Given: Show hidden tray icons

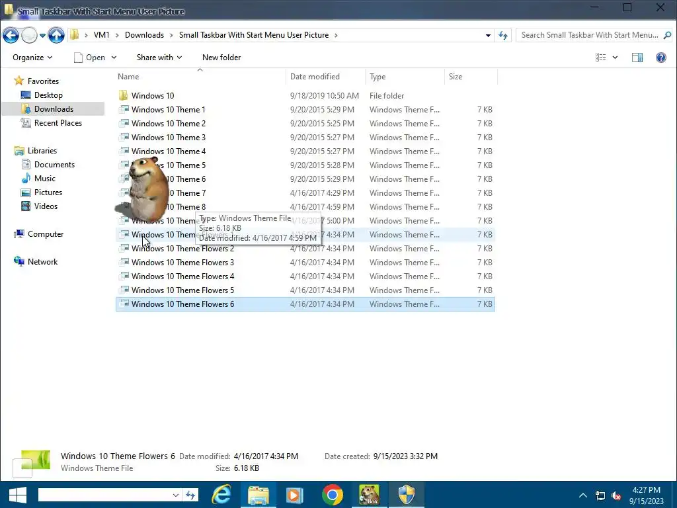Looking at the screenshot, I should (x=583, y=495).
